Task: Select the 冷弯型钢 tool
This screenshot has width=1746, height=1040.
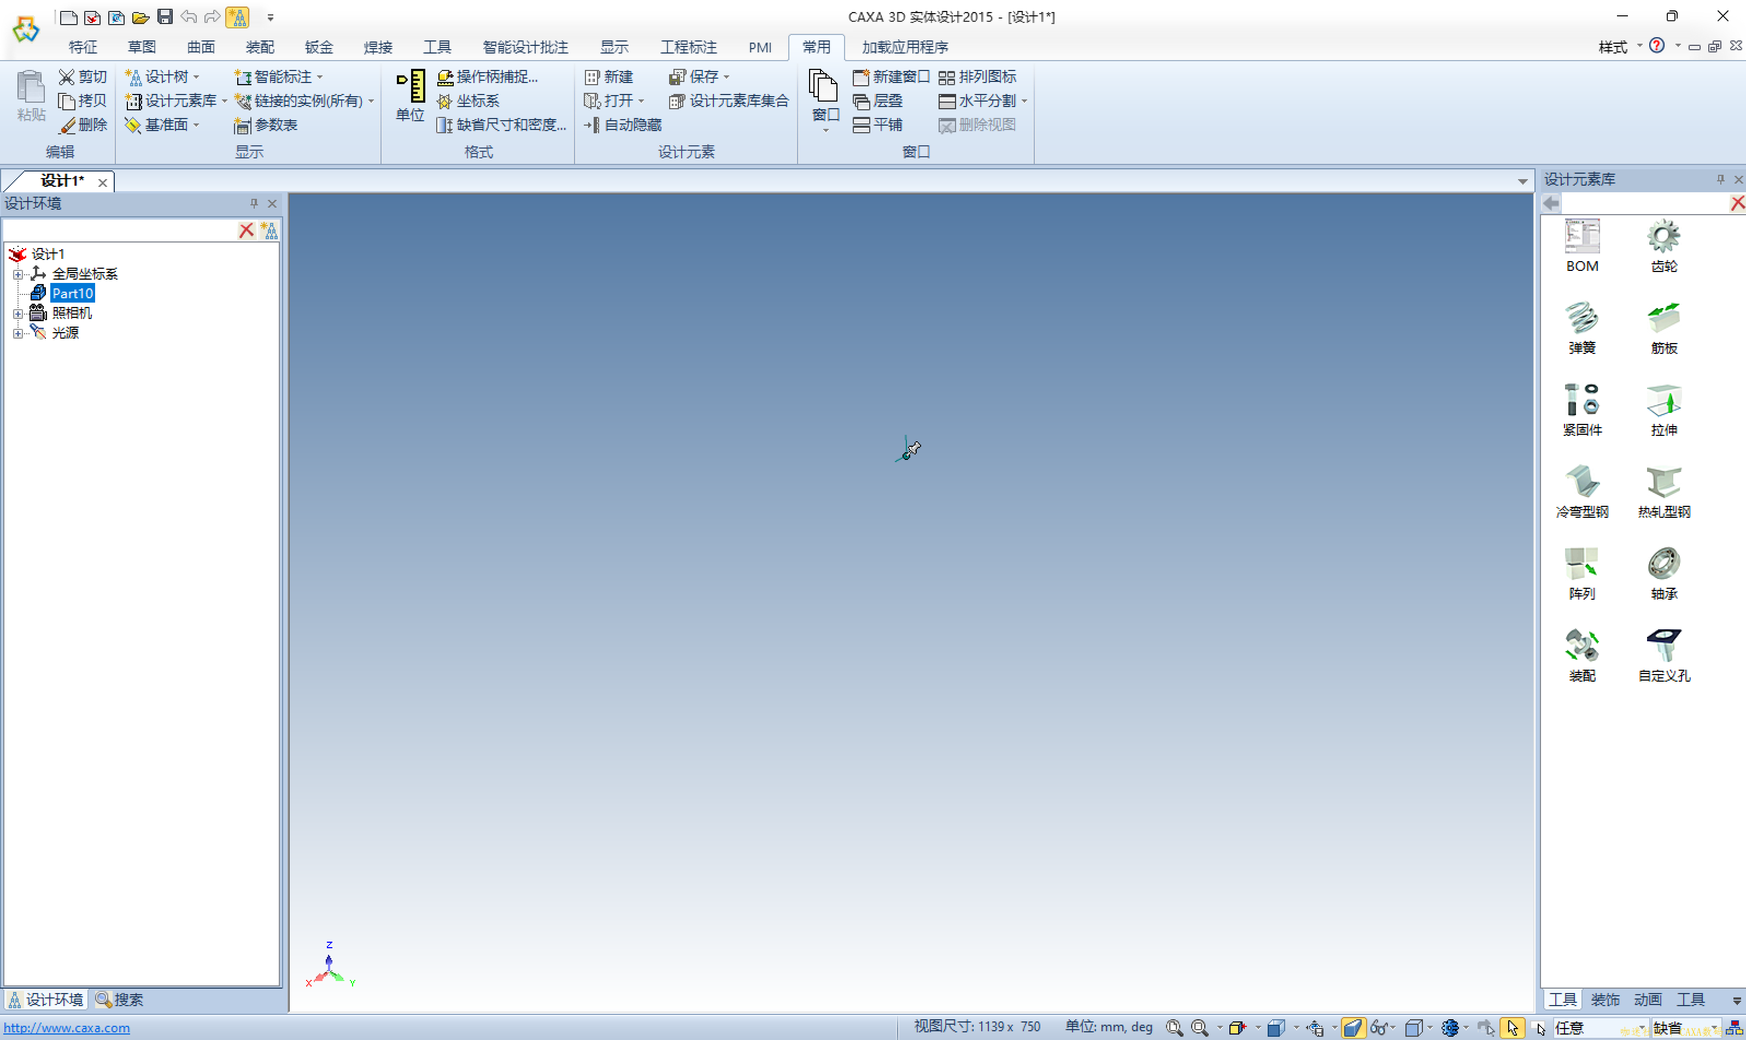Action: [1582, 491]
